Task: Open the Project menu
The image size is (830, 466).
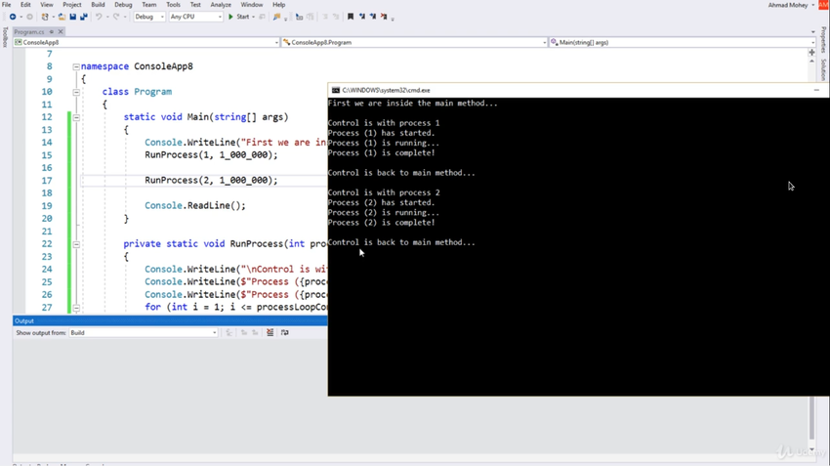Action: (x=72, y=4)
